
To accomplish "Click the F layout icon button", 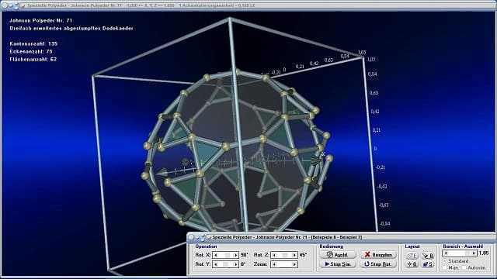I will (x=412, y=255).
